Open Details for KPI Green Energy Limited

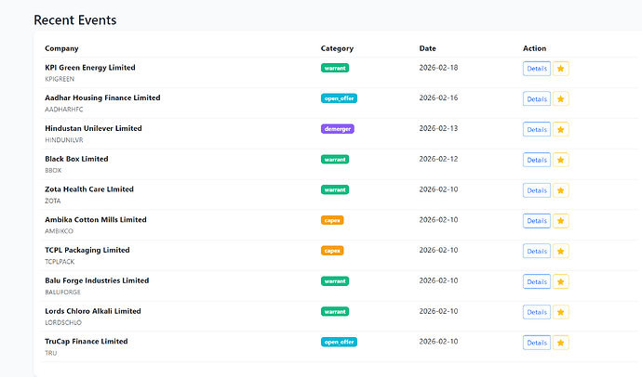(536, 69)
